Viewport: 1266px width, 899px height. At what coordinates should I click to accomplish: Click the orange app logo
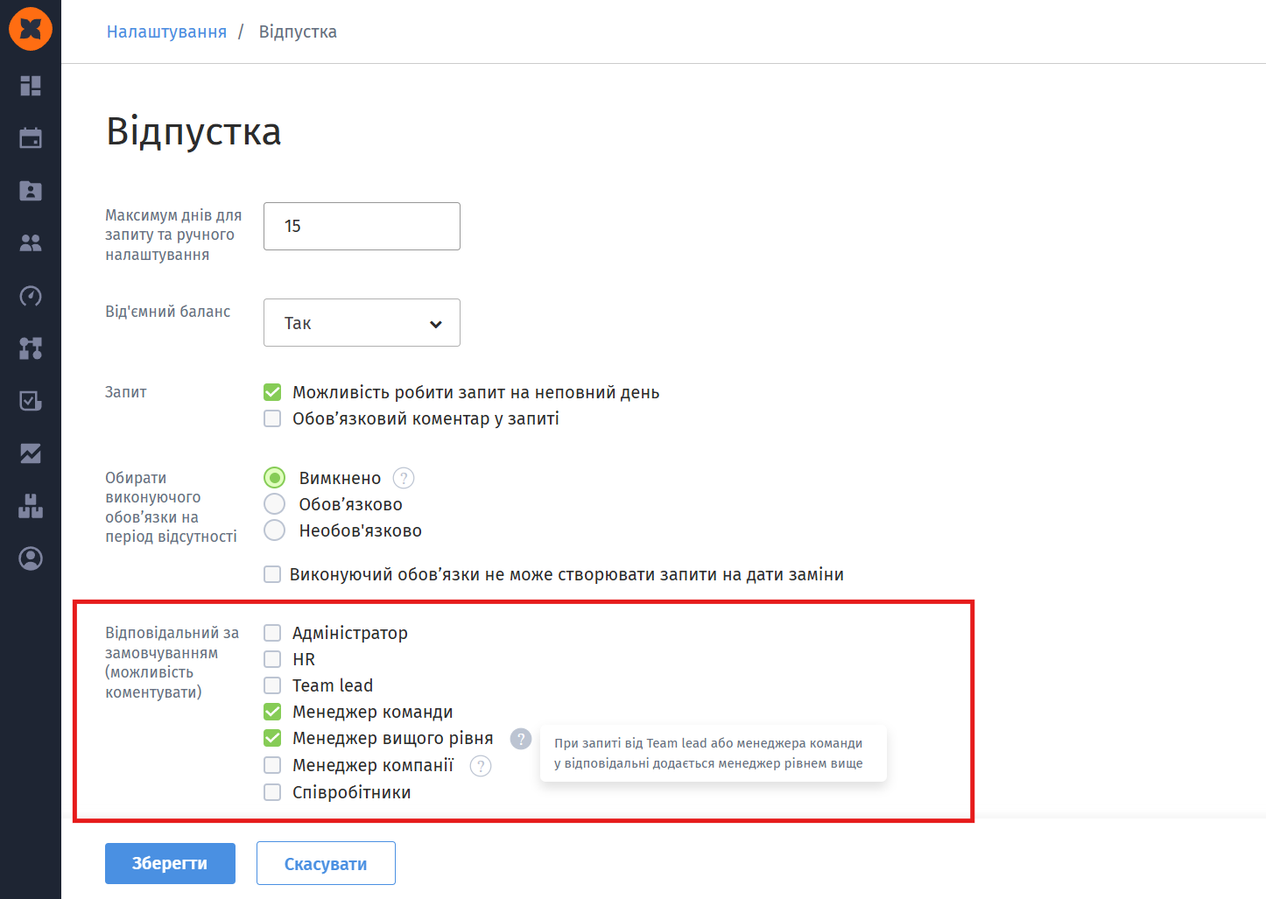31,29
